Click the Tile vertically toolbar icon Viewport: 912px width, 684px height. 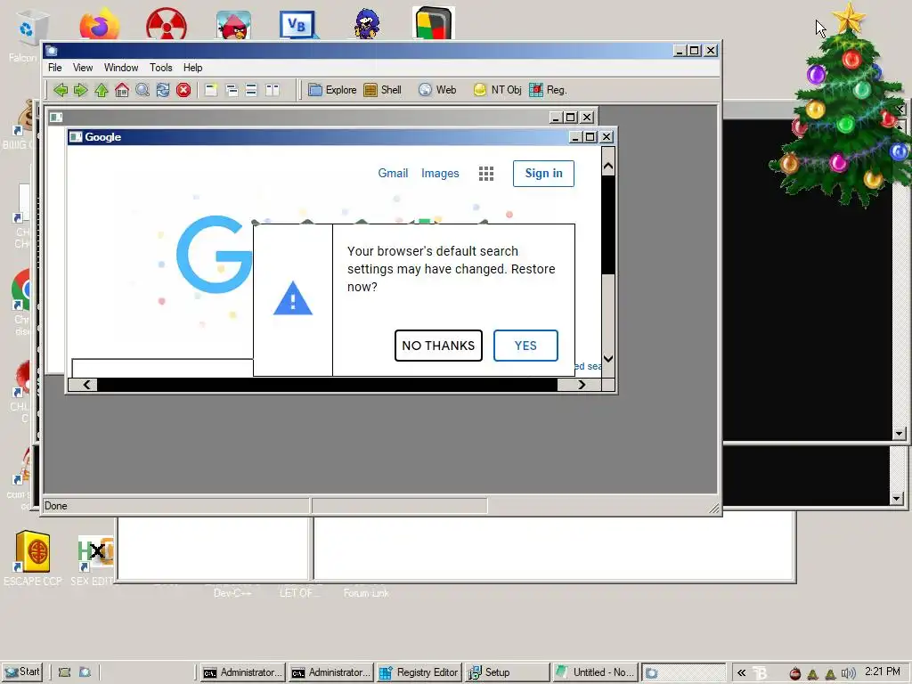(273, 90)
